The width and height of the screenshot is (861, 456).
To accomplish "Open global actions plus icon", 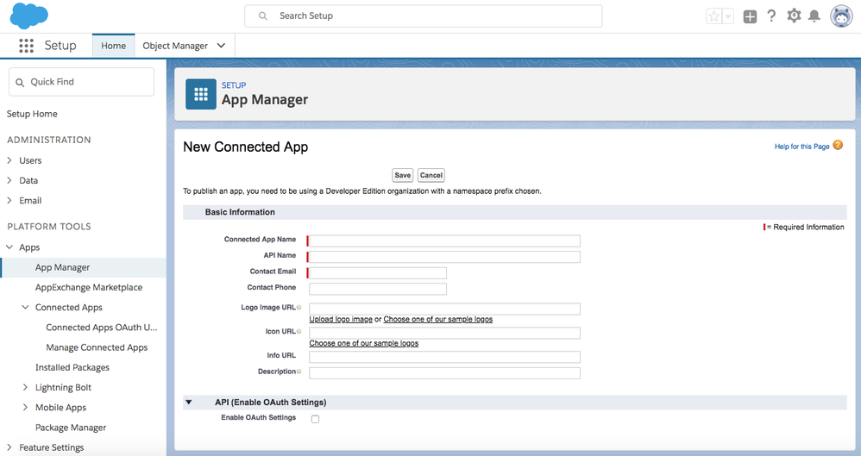I will click(750, 16).
